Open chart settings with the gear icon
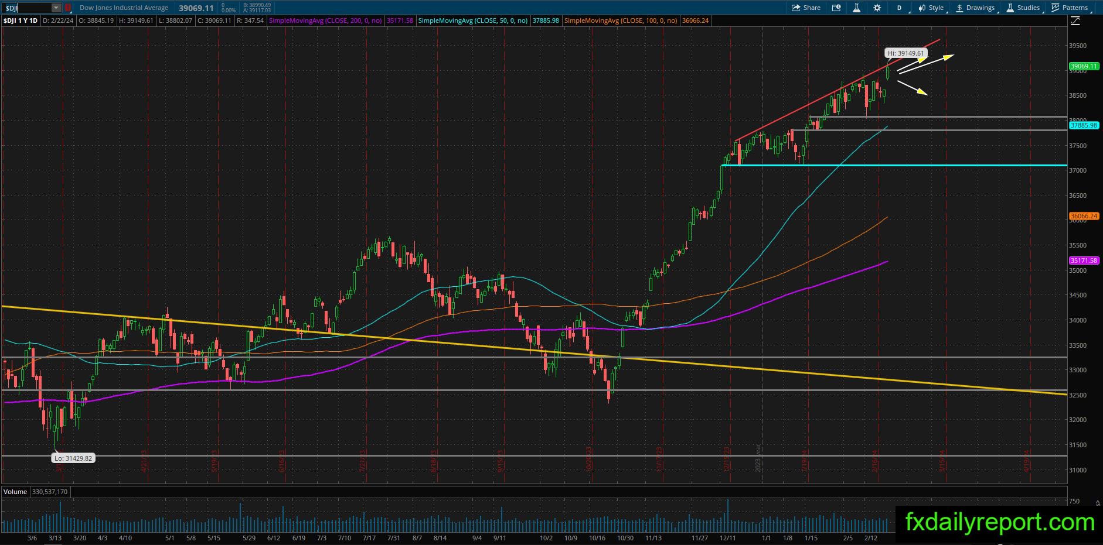This screenshot has height=545, width=1103. [x=877, y=8]
